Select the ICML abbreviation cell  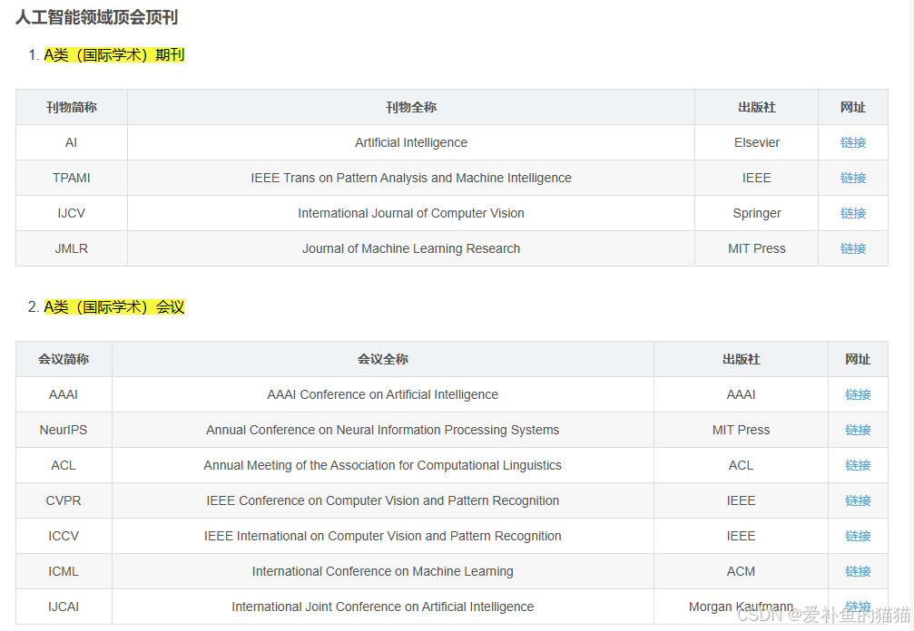click(x=64, y=572)
